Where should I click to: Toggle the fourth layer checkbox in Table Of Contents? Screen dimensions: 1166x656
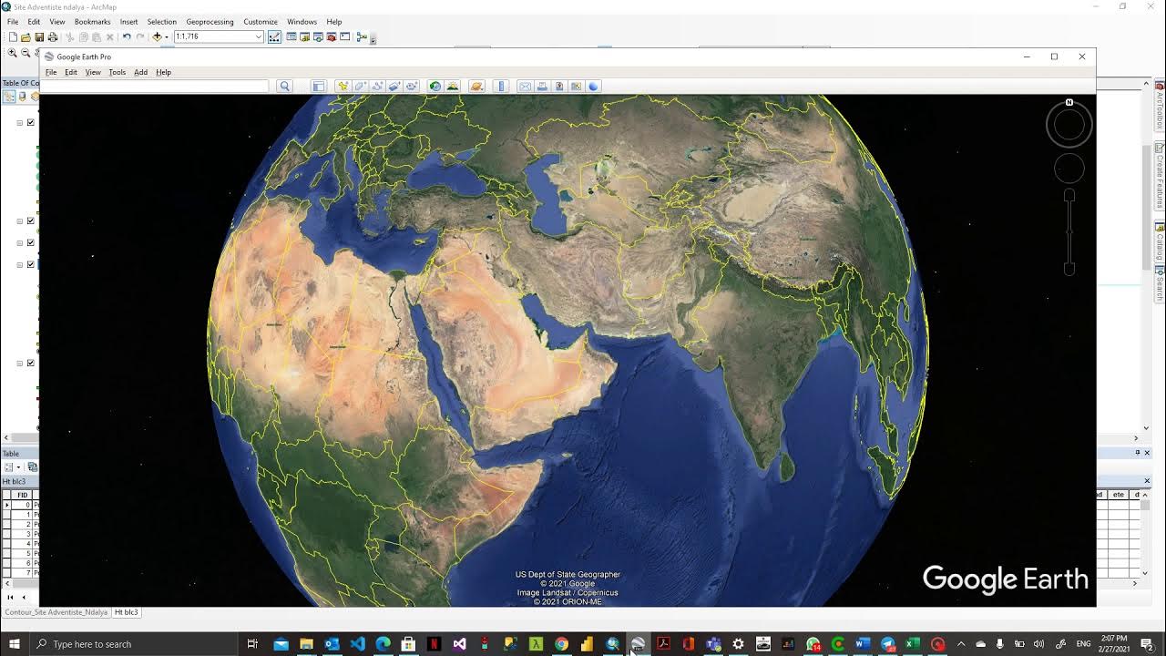(x=31, y=264)
